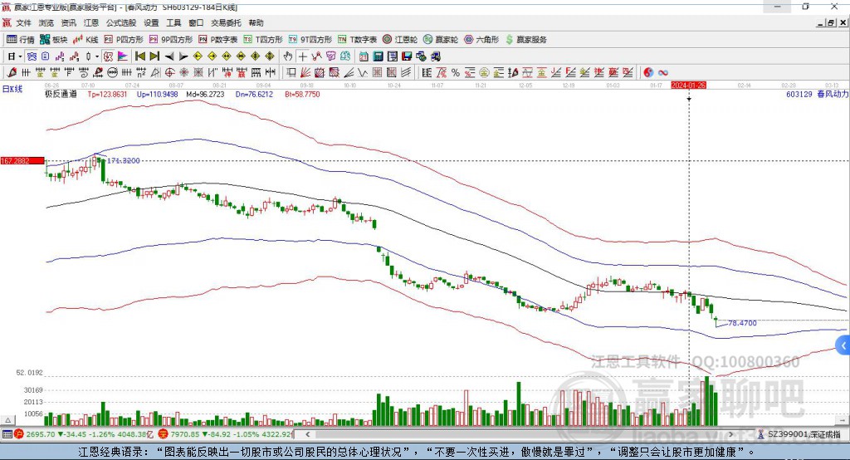
Task: Open the P数字表 tool
Action: pyautogui.click(x=218, y=40)
